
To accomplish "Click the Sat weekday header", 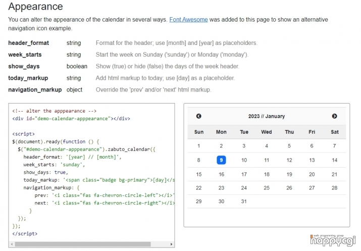I will pos(335,132).
